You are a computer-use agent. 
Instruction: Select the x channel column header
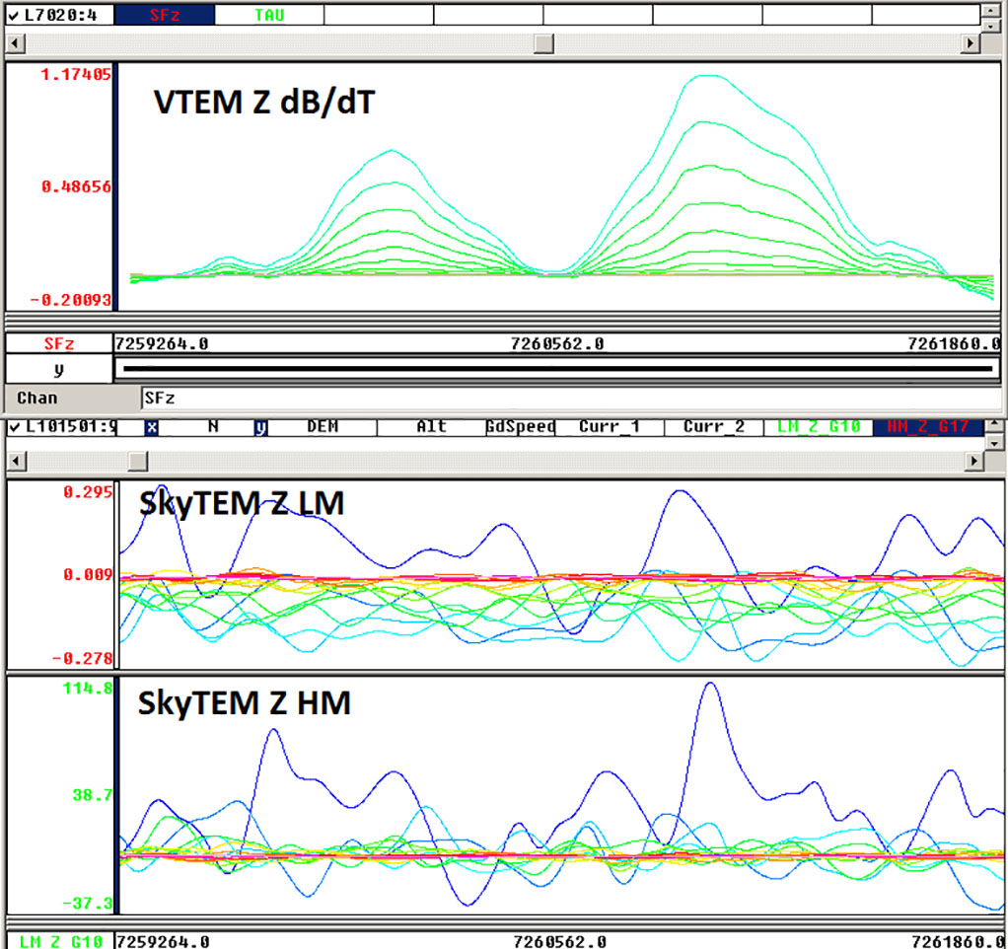151,427
